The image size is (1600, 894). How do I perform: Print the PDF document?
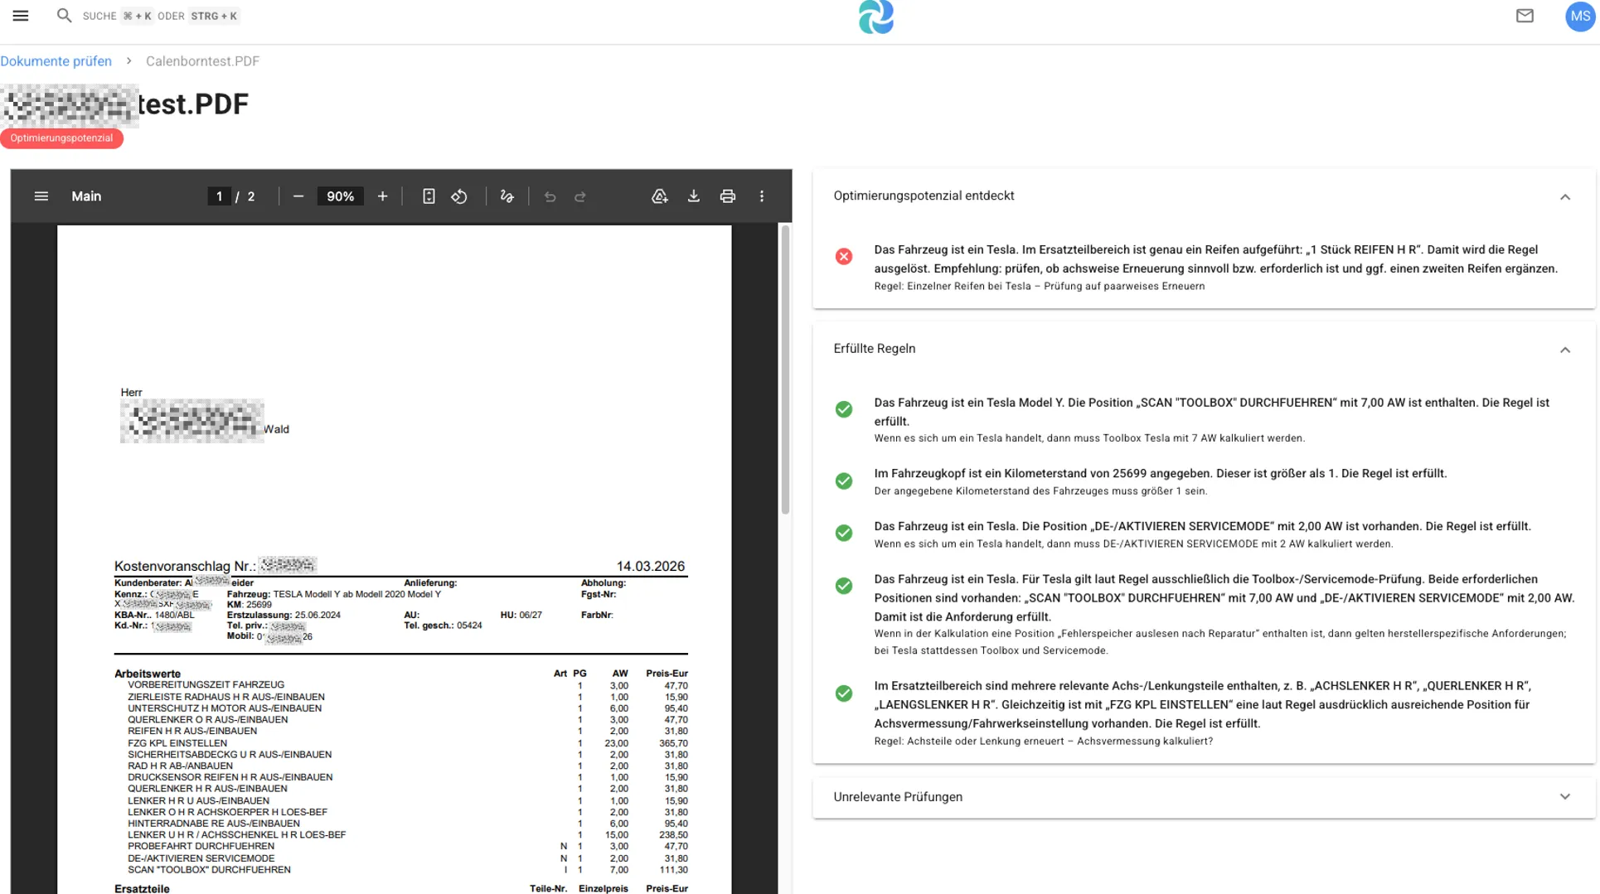point(727,196)
